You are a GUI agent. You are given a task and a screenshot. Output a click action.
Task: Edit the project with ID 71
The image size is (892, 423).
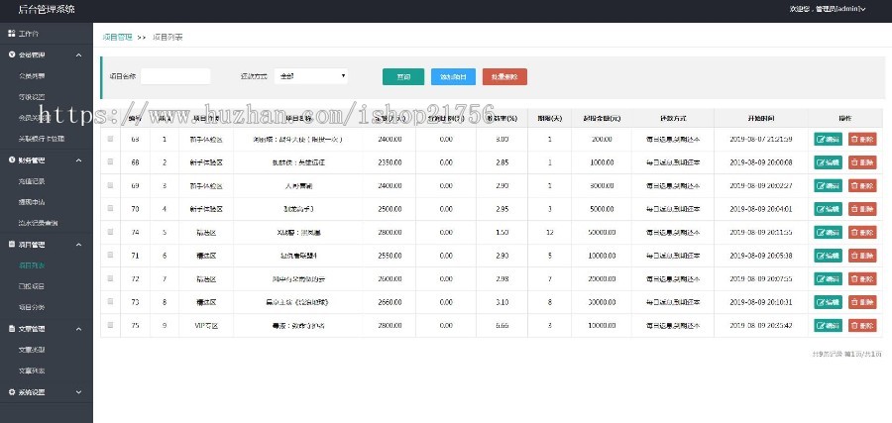(829, 256)
